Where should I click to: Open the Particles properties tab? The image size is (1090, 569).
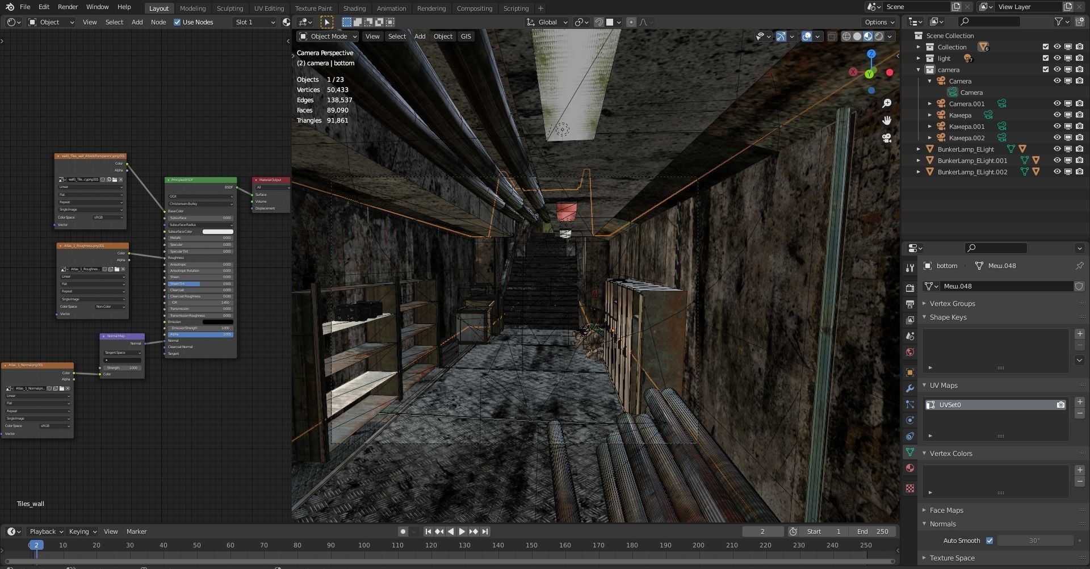tap(910, 404)
